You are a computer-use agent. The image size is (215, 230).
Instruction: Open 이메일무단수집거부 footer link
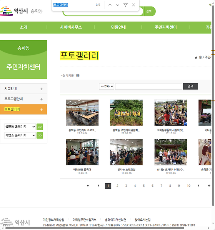click(x=85, y=220)
